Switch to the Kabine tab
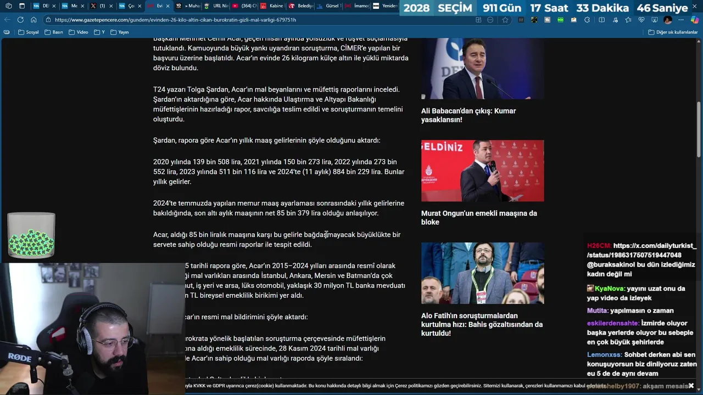The image size is (703, 395). [272, 6]
